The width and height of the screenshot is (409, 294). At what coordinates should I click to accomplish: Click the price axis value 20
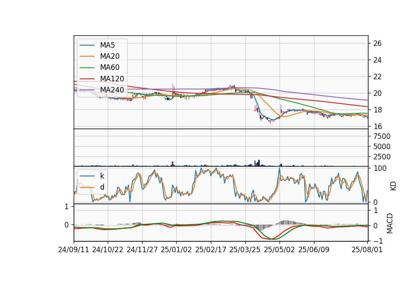point(377,93)
